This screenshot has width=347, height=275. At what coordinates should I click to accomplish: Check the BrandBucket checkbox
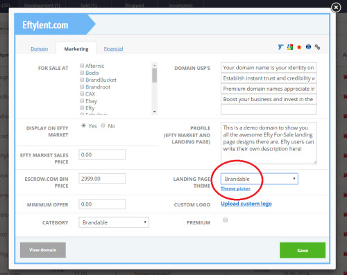coord(82,80)
